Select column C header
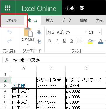 coord(86,69)
